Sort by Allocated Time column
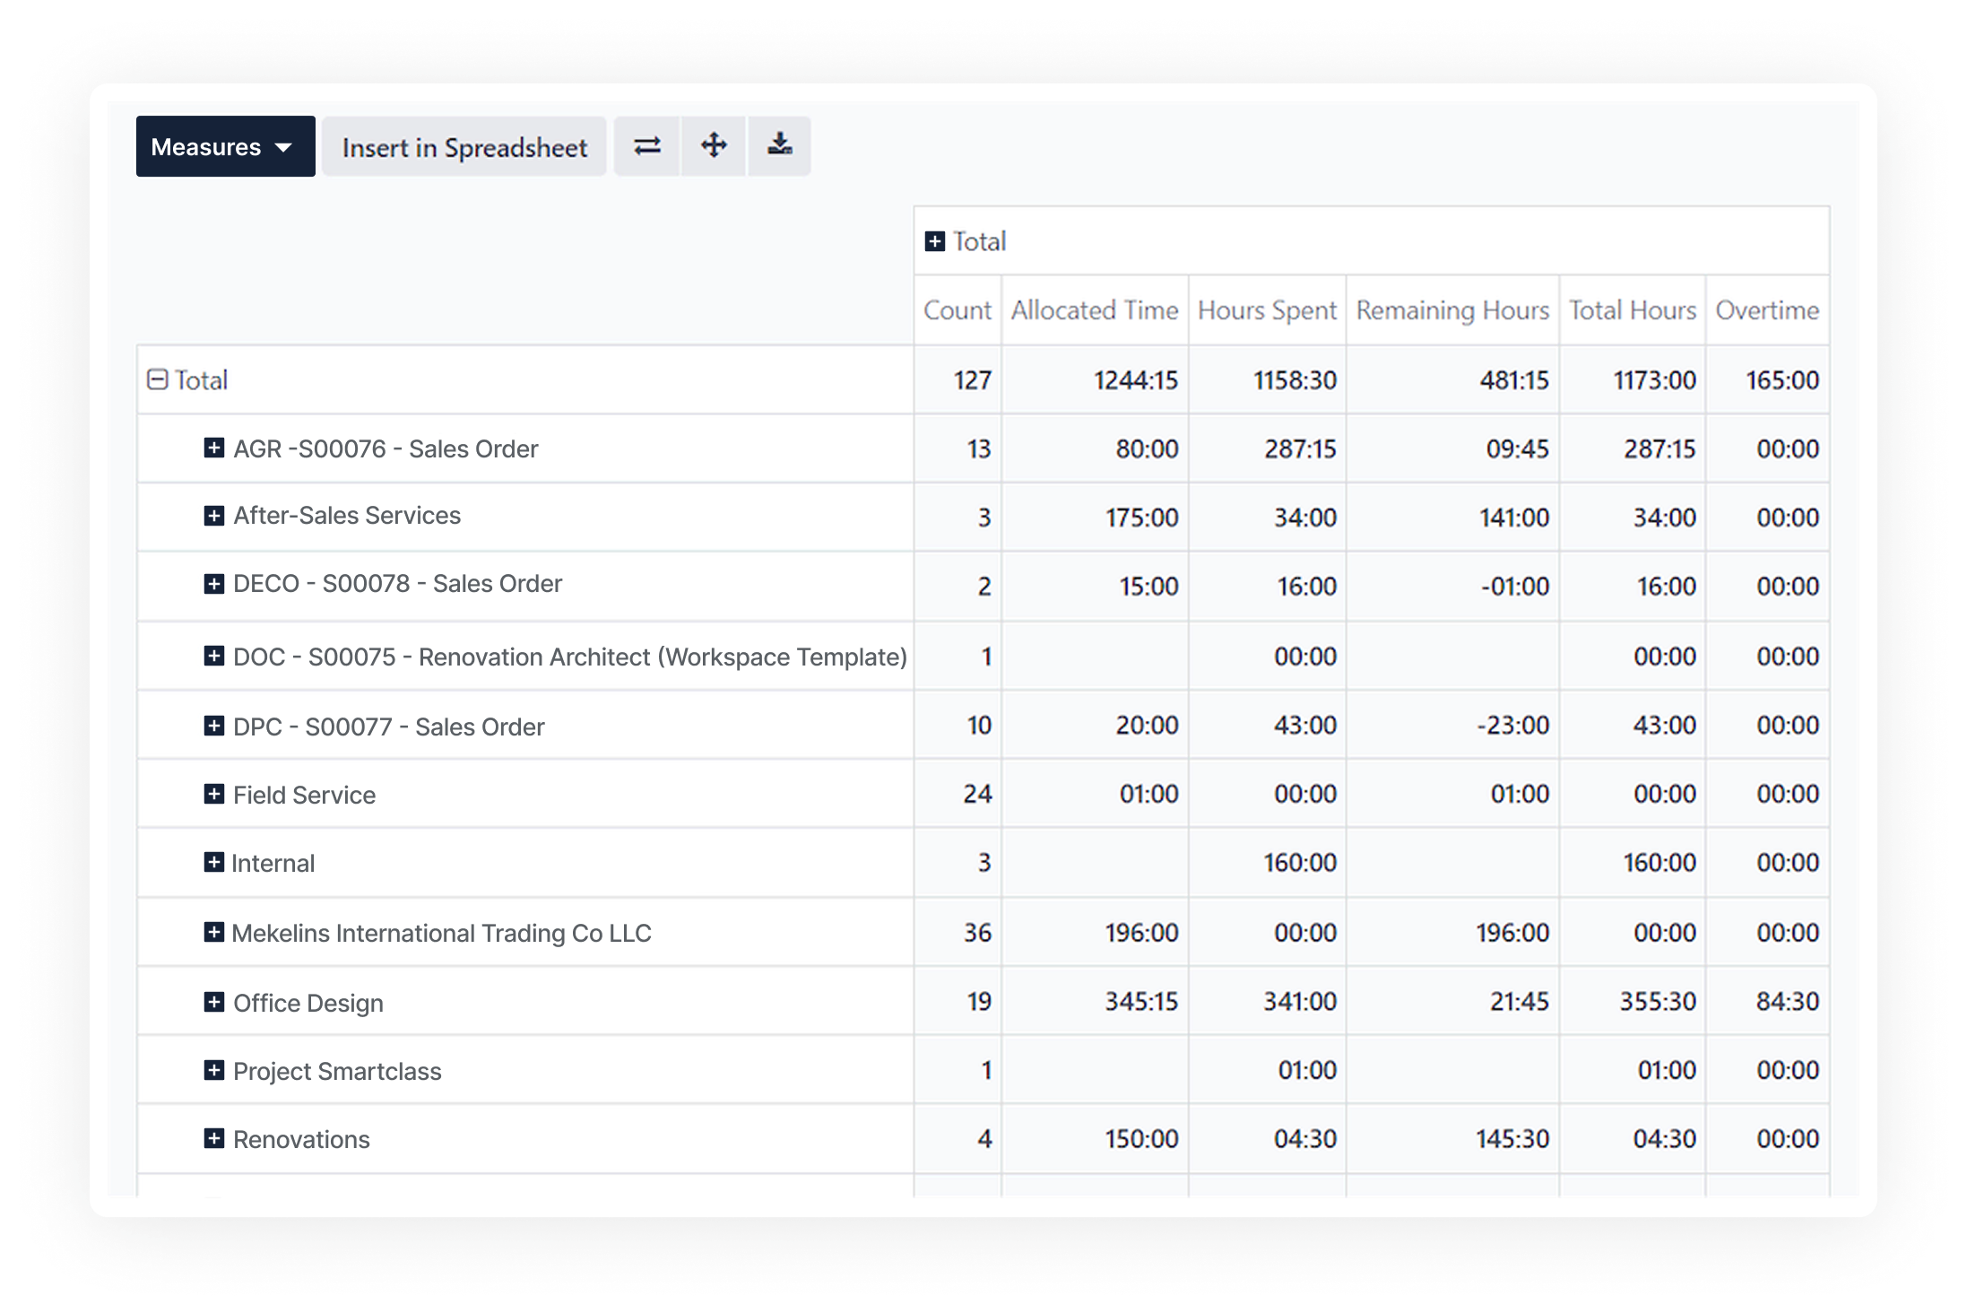Viewport: 1967px width, 1314px height. (x=1094, y=310)
